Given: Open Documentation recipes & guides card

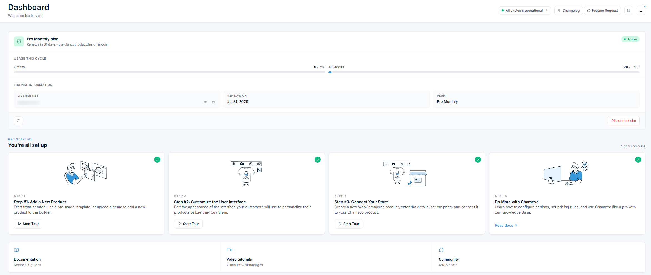Looking at the screenshot, I should click(x=114, y=257).
